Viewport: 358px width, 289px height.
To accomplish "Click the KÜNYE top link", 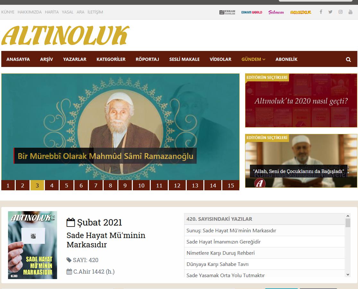I will (x=8, y=12).
